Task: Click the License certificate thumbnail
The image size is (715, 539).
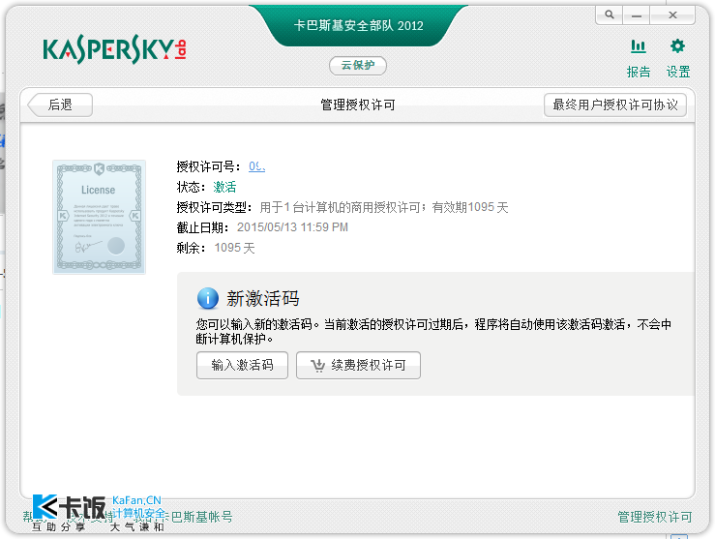Action: coord(99,217)
